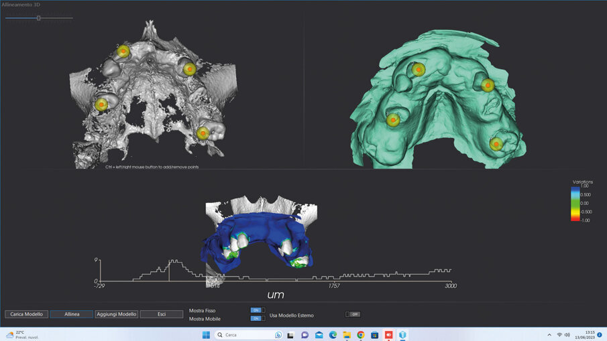Turn off the Mostra Mobile switch
The width and height of the screenshot is (607, 341).
(258, 318)
